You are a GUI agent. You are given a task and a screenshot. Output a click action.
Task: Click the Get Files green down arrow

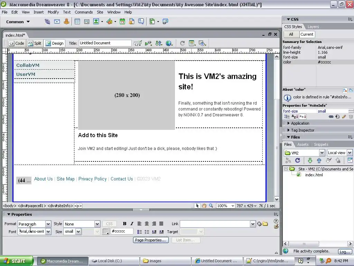[310, 160]
